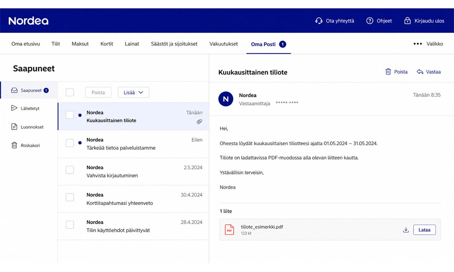Click the PDF file icon of tiliote_esimerkki.pdf

[229, 229]
